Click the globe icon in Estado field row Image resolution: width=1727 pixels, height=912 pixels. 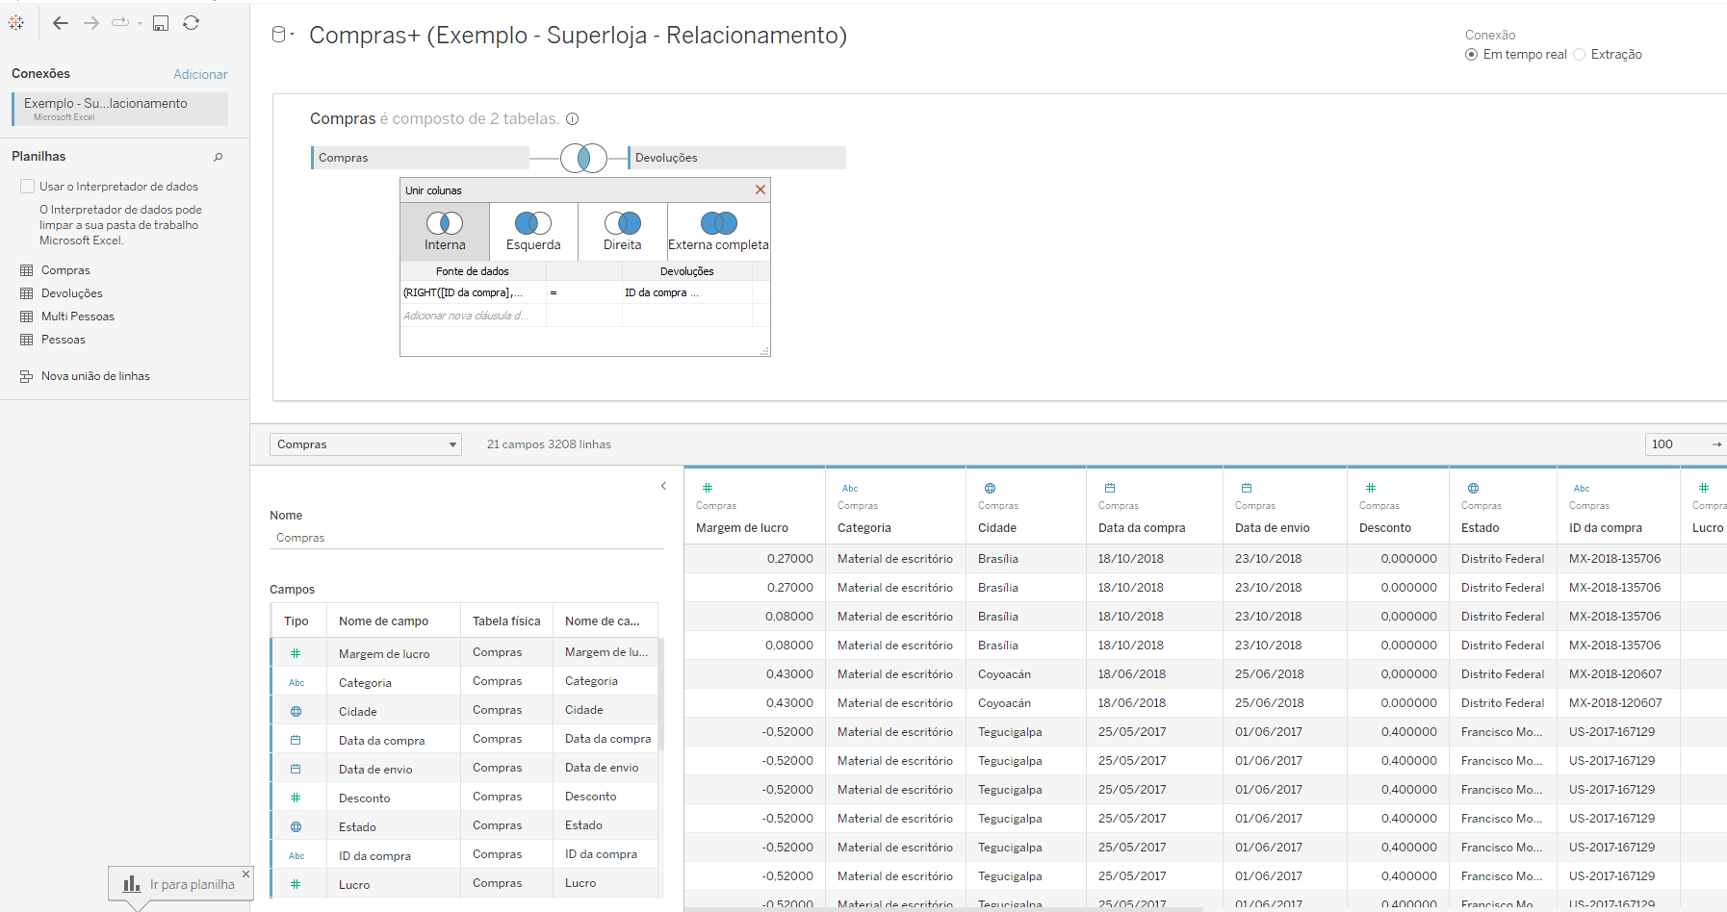pyautogui.click(x=296, y=827)
